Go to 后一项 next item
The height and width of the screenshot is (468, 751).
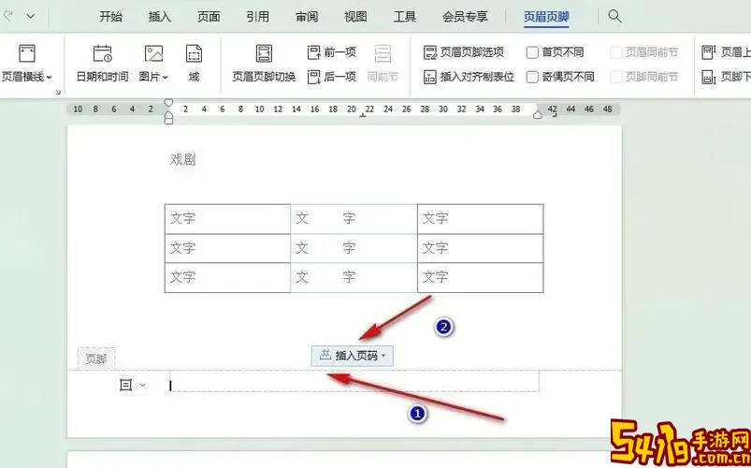pos(332,76)
